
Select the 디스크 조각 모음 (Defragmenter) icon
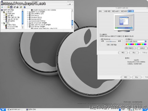pos(6,27)
